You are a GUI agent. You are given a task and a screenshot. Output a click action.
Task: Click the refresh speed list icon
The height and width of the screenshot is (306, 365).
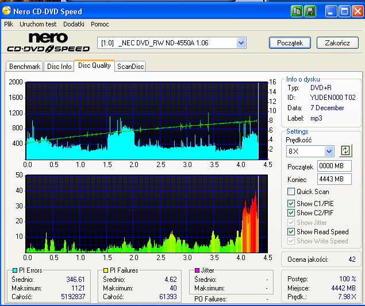coord(345,150)
